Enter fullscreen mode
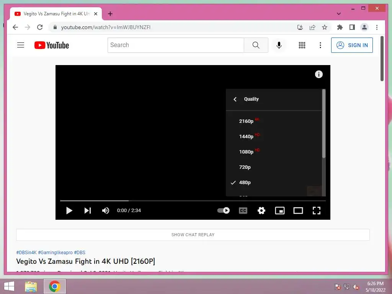 [317, 211]
